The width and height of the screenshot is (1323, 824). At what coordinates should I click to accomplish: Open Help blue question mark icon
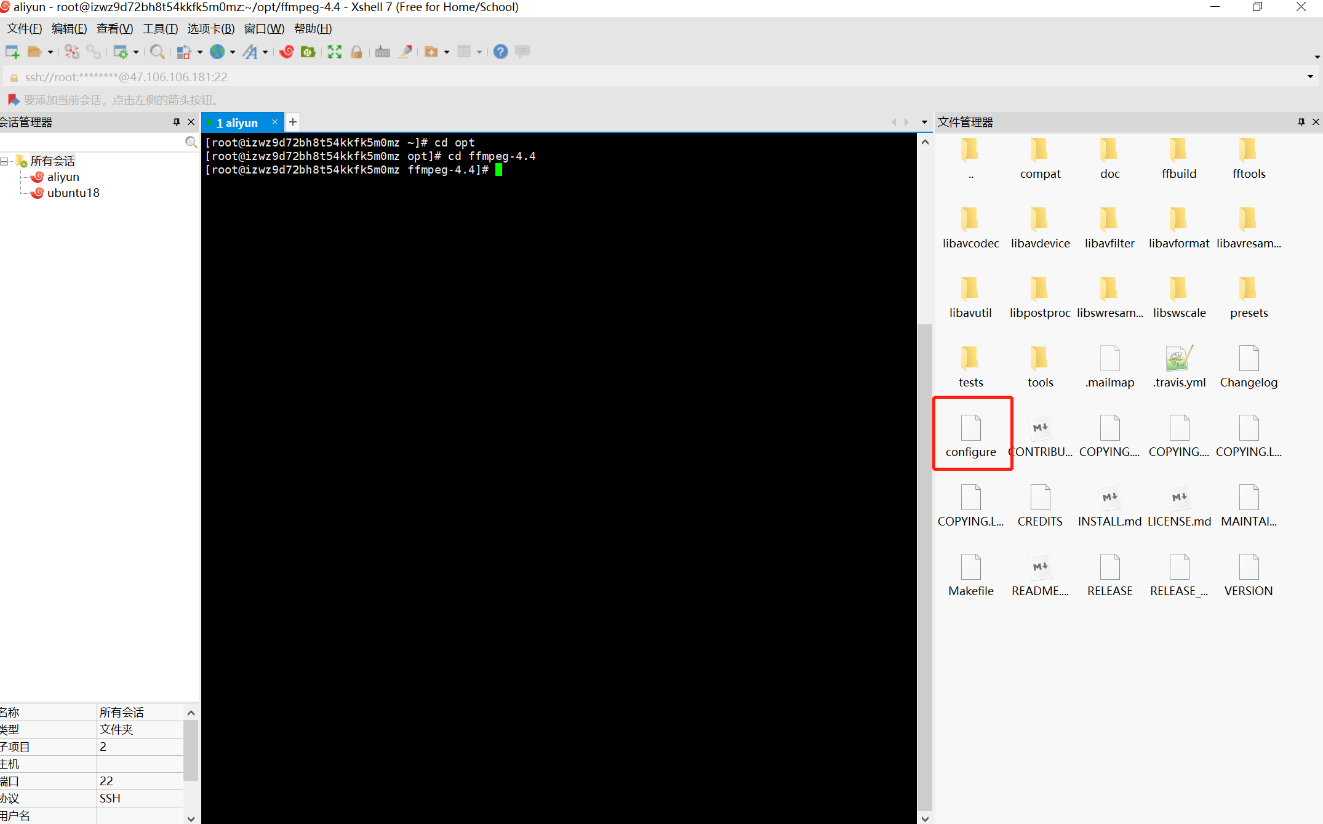(x=501, y=52)
